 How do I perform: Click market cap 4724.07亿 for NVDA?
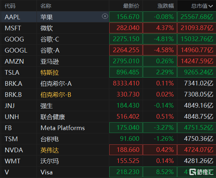[199, 150]
